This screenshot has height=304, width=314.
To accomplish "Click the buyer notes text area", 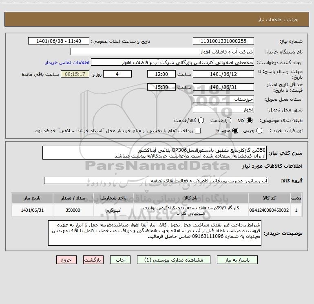I will [155, 233].
